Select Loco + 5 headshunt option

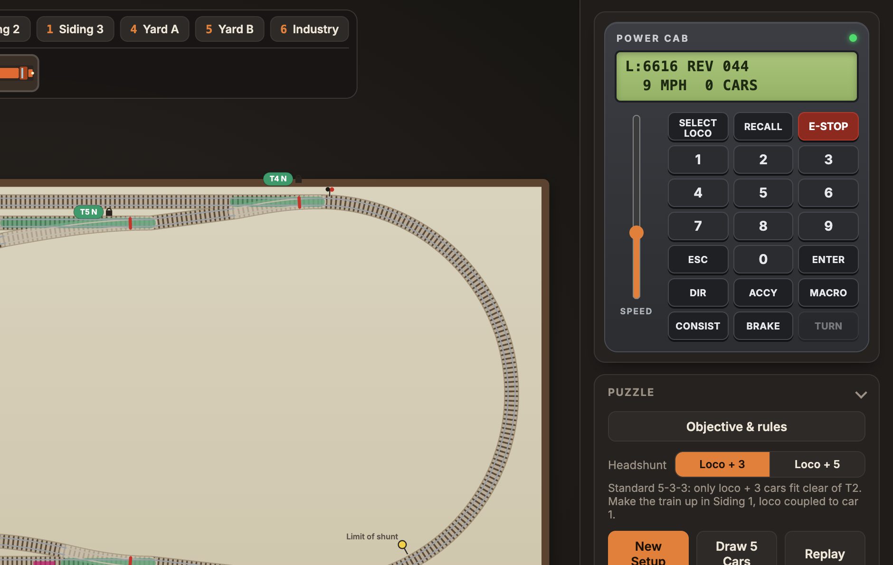pyautogui.click(x=817, y=464)
